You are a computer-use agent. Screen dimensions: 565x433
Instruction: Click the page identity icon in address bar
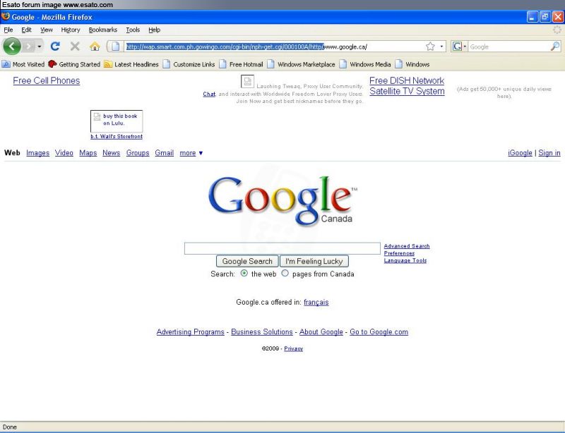[115, 47]
